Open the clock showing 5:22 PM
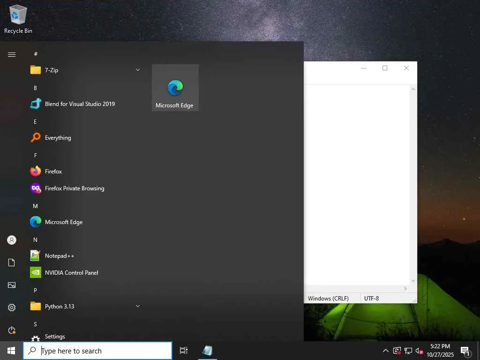480x360 pixels. 440,351
